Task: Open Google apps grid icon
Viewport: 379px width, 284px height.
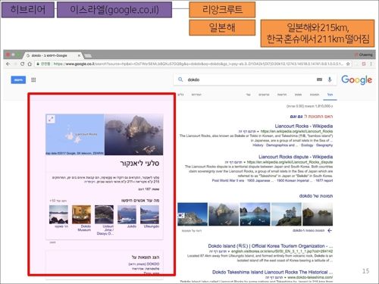Action: pos(33,80)
